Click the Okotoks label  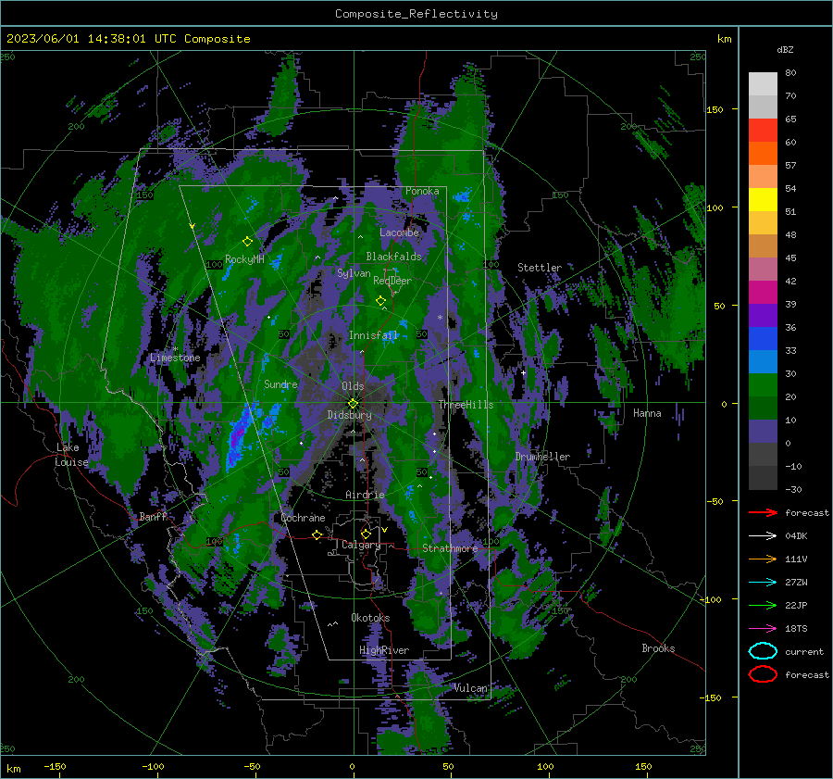click(x=370, y=618)
